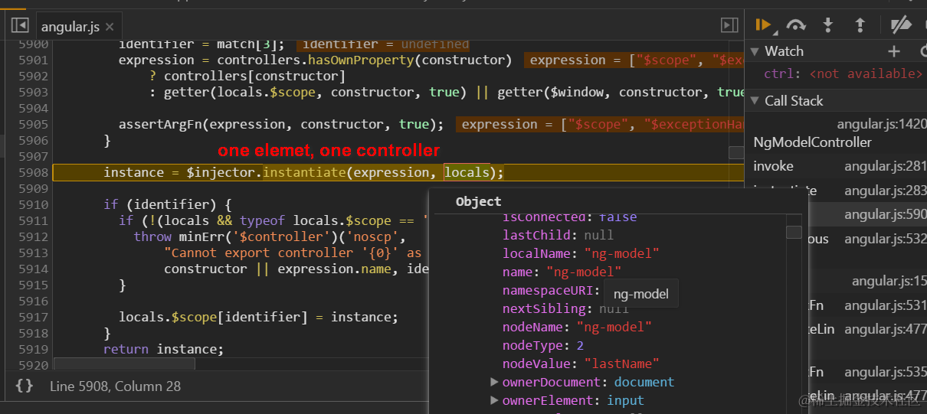Click line number 5908 in gutter
The height and width of the screenshot is (414, 927).
pyautogui.click(x=33, y=172)
